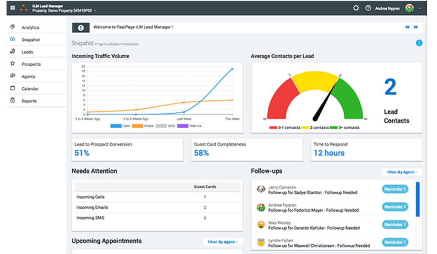Click the blue info icon beside Snapshot

pyautogui.click(x=419, y=43)
